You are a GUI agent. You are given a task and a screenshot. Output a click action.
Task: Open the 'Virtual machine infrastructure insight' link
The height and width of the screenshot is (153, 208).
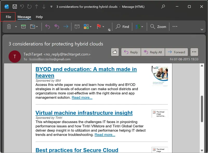tap(84, 113)
